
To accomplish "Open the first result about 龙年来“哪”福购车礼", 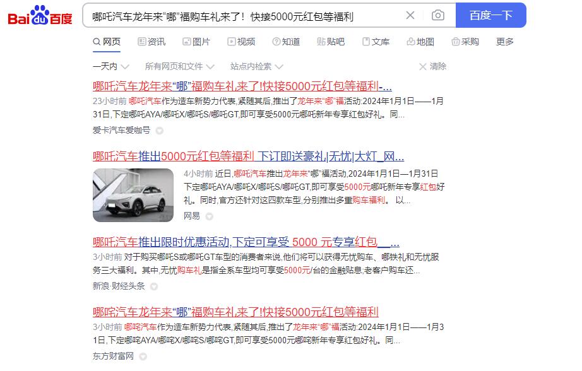I will (x=242, y=86).
